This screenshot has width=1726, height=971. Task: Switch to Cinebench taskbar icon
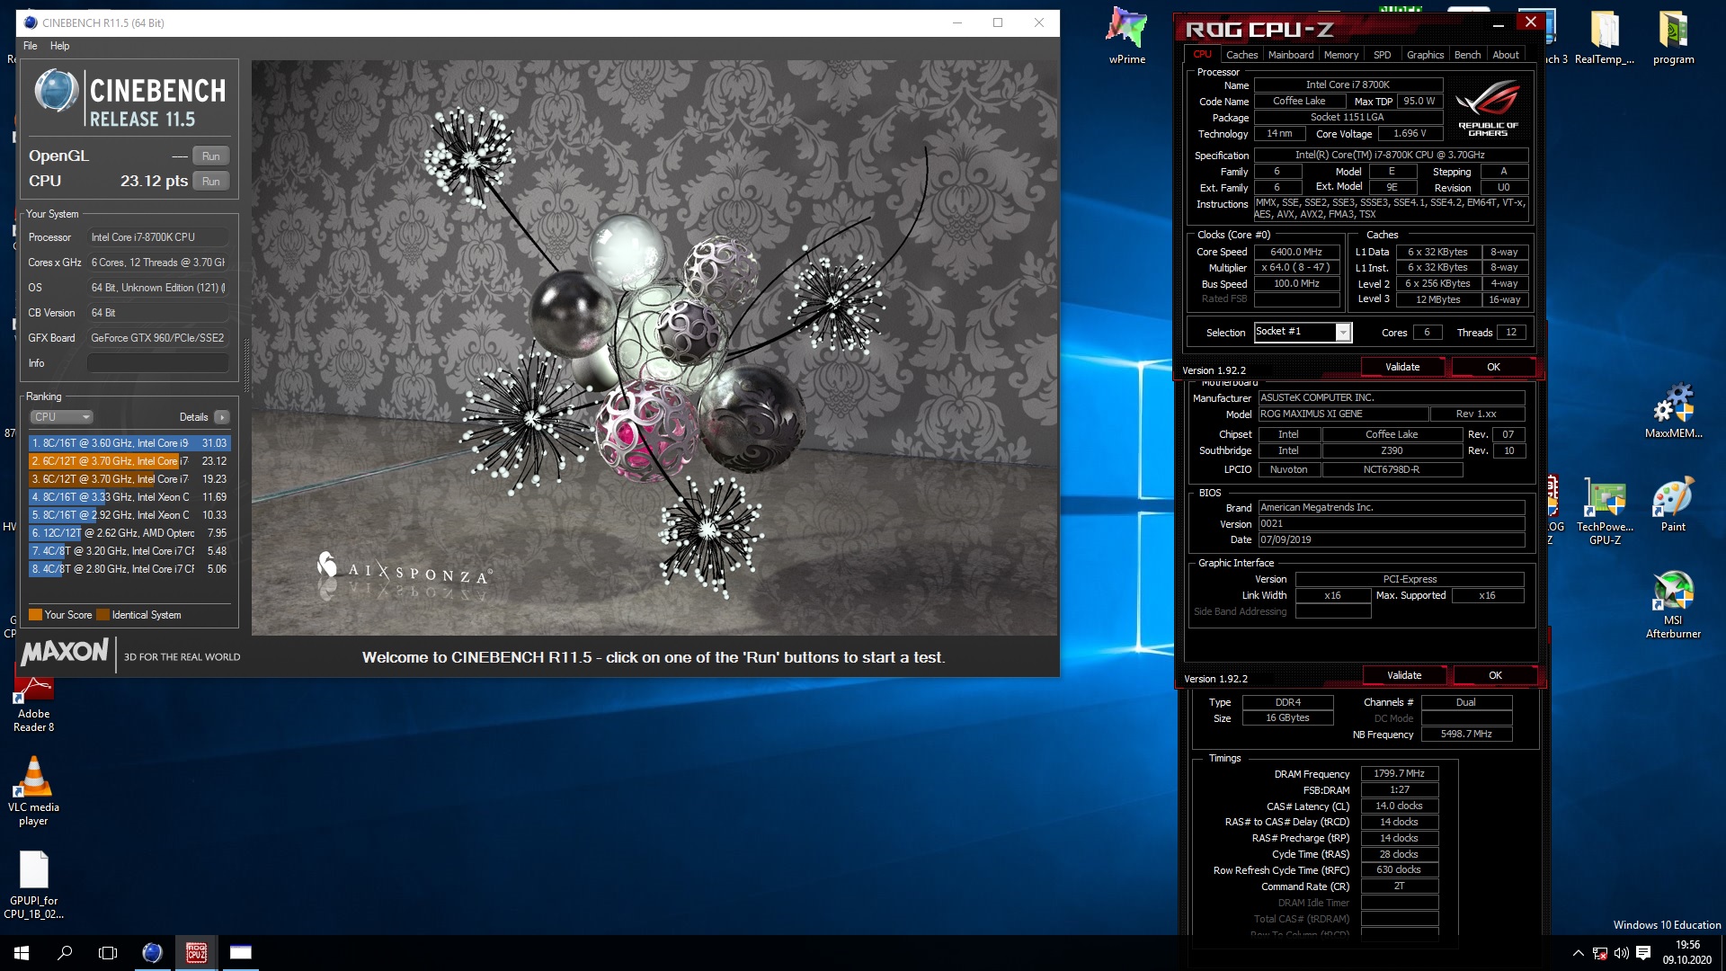[152, 953]
